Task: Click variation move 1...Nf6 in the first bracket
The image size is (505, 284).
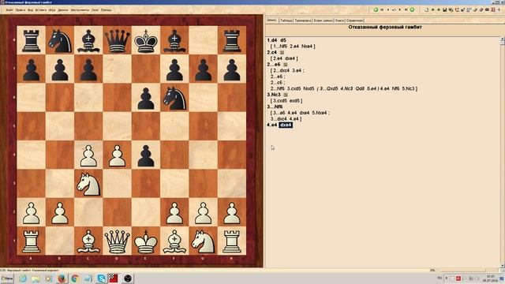Action: (x=280, y=47)
